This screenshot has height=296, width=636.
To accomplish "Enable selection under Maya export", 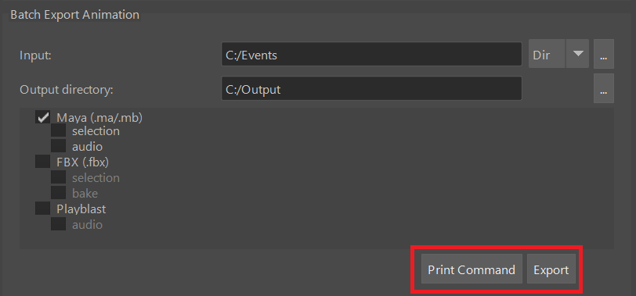I will coord(59,130).
